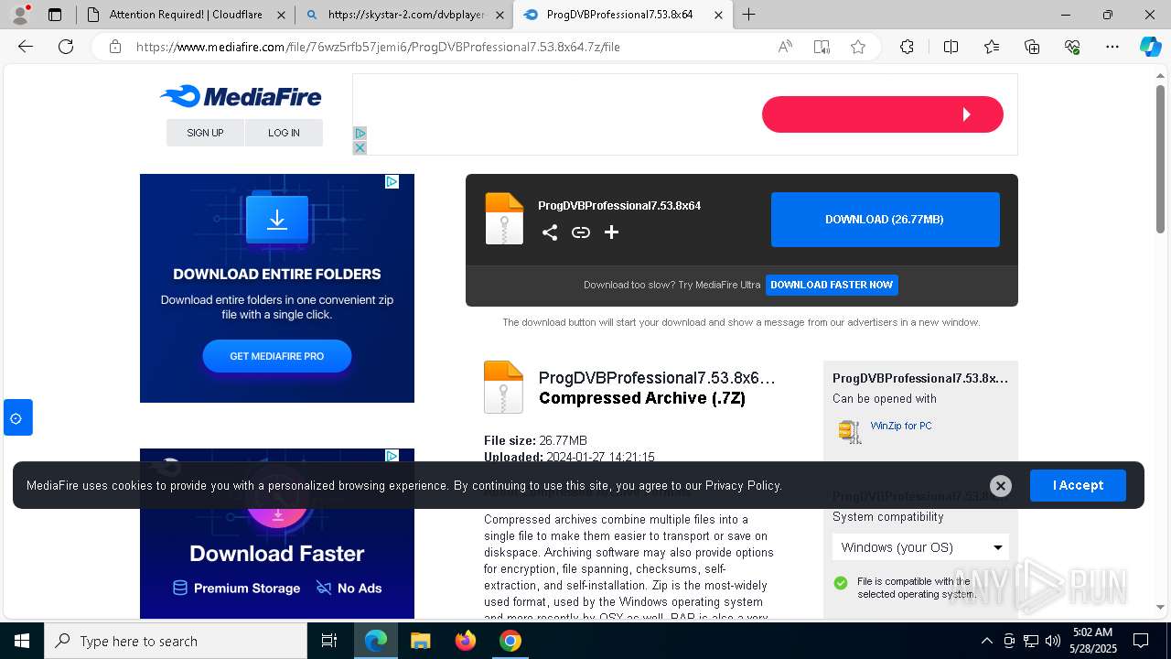Click the blue floating settings widget
Viewport: 1171px width, 659px height.
pos(17,418)
